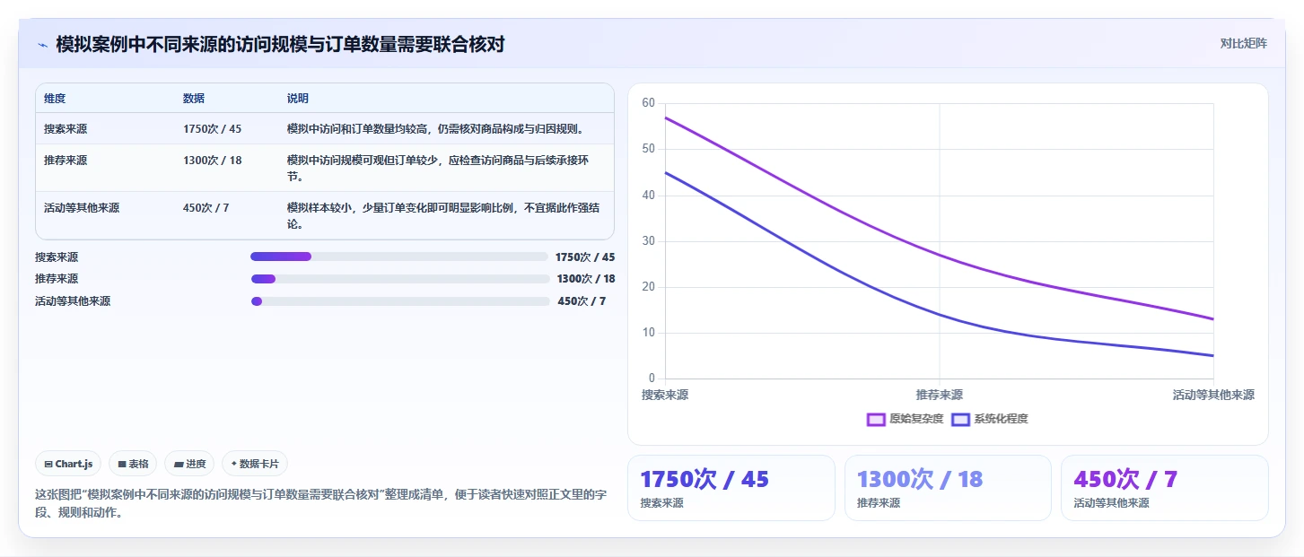The width and height of the screenshot is (1304, 557).
Task: Click the caption paragraph starting 这张图把
Action: [x=320, y=504]
